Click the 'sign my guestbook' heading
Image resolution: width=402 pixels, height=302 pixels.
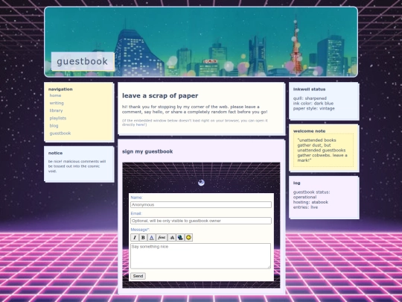coord(147,151)
